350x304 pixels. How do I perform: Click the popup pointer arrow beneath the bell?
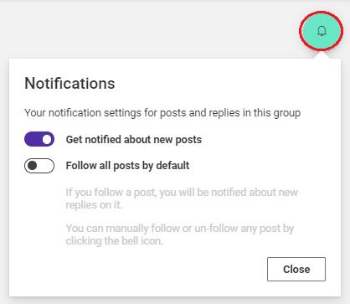pos(322,55)
